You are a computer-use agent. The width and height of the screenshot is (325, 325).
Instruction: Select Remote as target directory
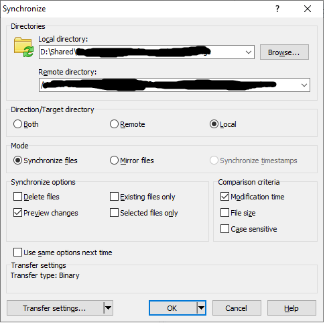(114, 124)
